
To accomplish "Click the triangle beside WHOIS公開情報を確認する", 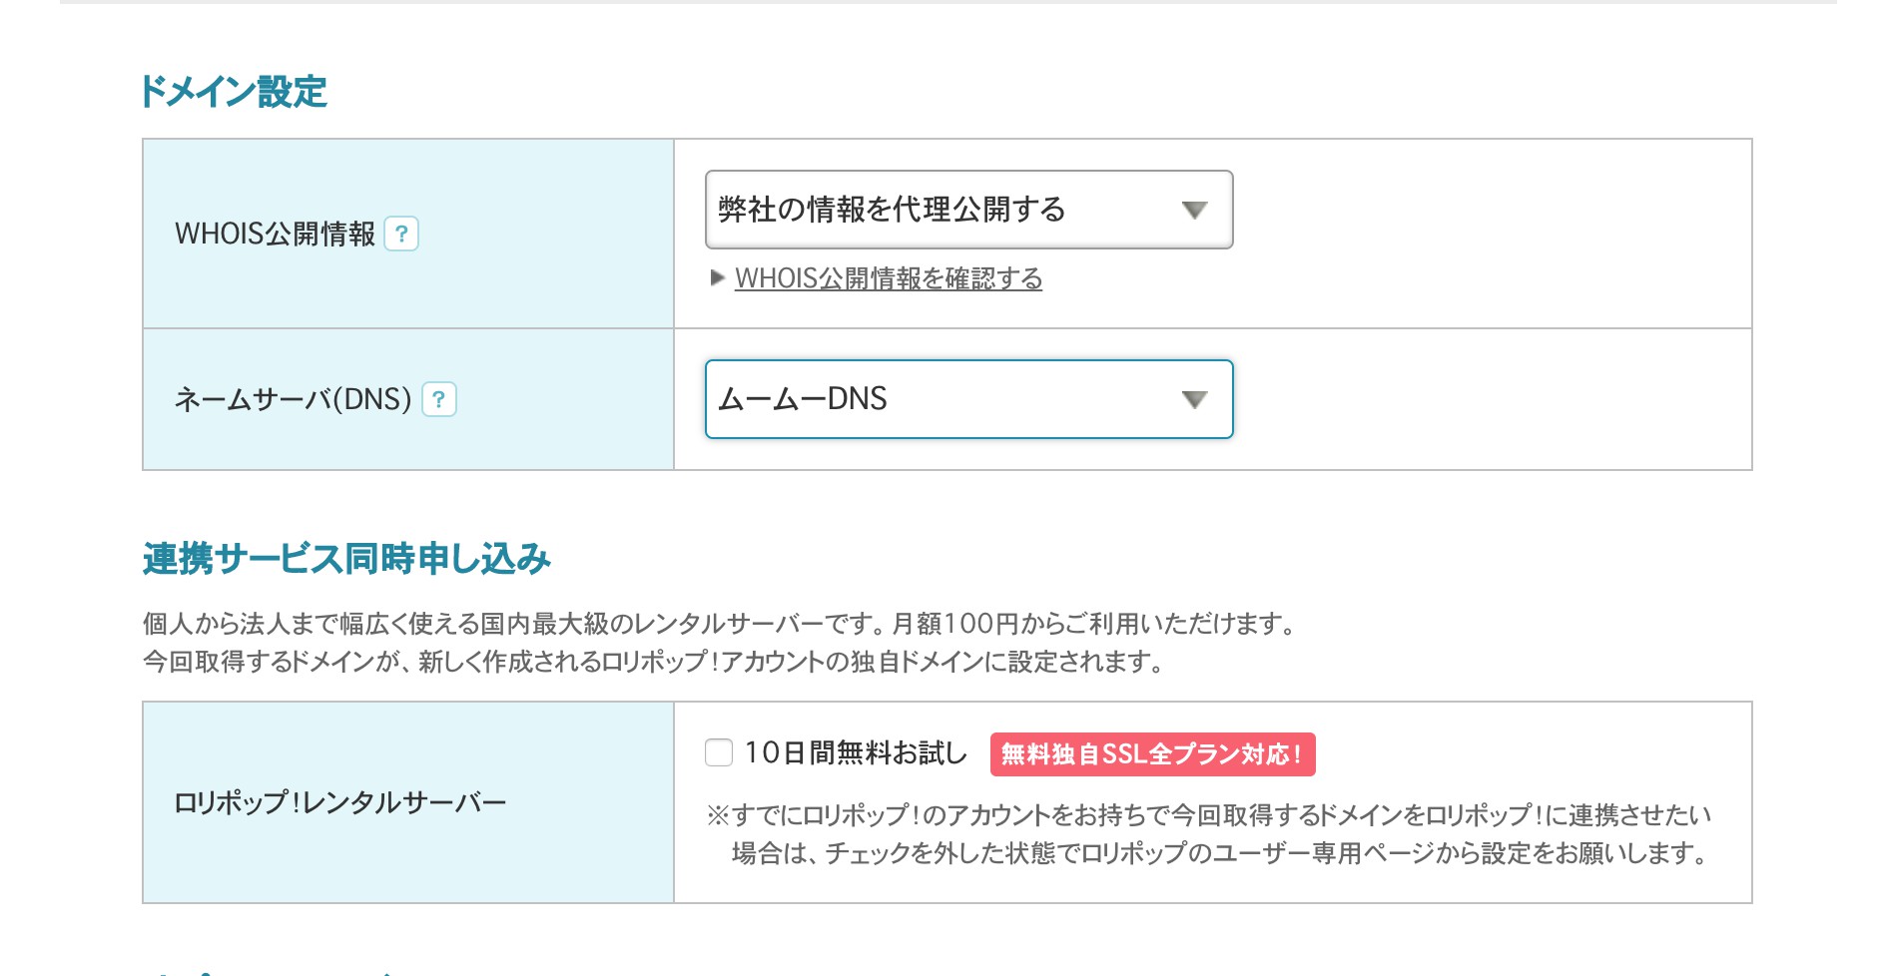I will click(717, 278).
